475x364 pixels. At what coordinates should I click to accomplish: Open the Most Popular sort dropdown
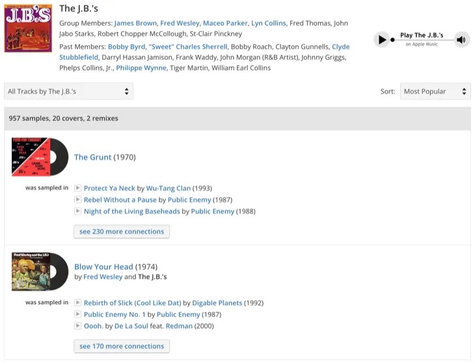pyautogui.click(x=435, y=91)
